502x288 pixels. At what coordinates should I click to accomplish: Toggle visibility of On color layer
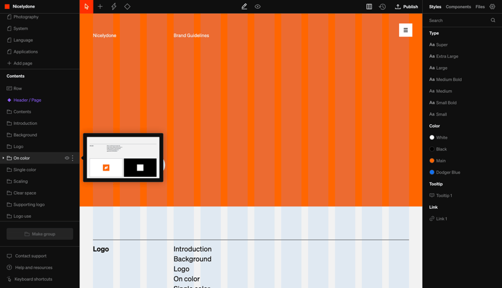pos(67,158)
